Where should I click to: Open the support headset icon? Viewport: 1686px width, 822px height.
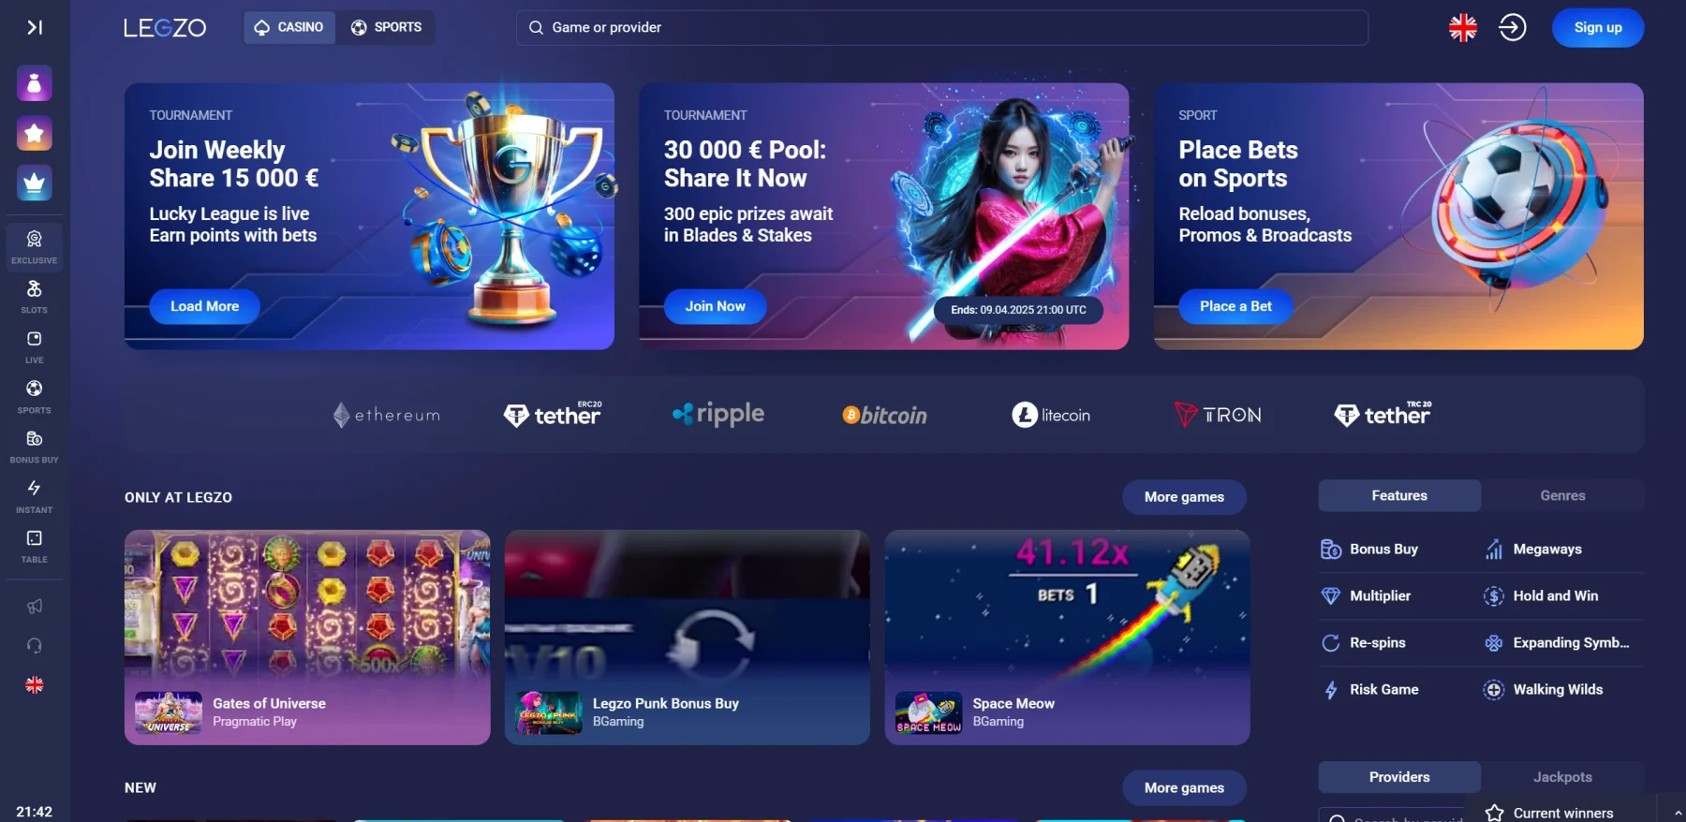[35, 646]
